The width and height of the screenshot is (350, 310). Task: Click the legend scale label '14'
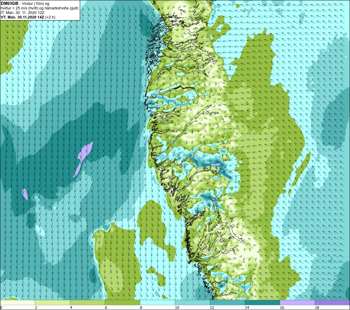click(x=247, y=308)
